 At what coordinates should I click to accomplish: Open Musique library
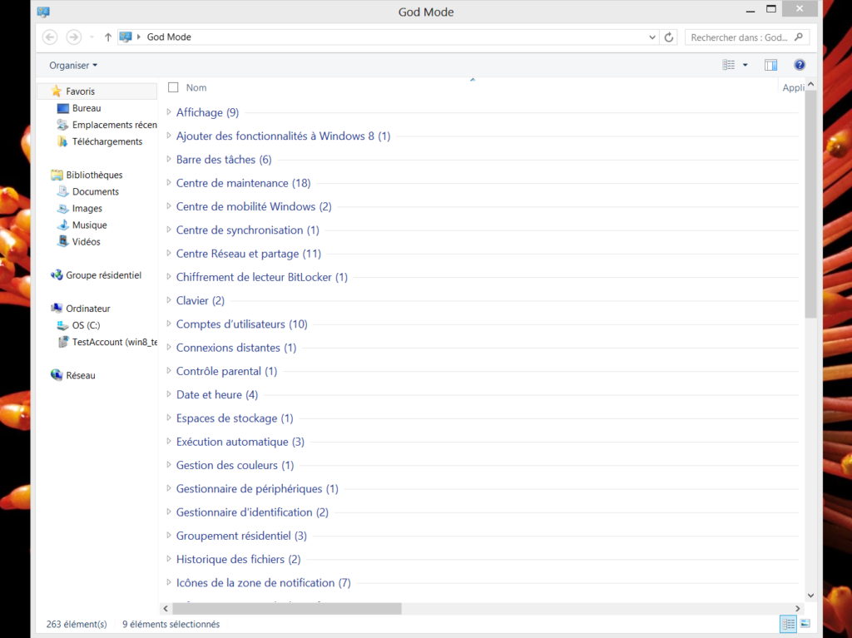tap(82, 225)
